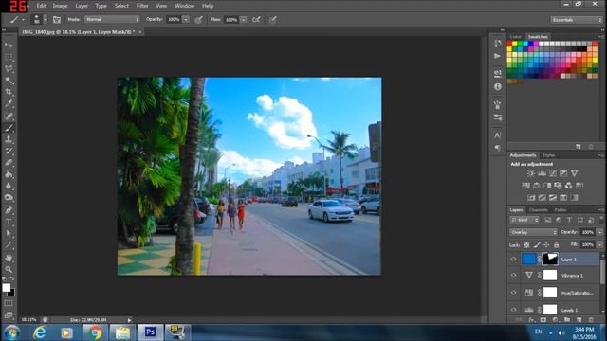Image resolution: width=607 pixels, height=341 pixels.
Task: Select the Lasso tool
Action: pos(9,69)
